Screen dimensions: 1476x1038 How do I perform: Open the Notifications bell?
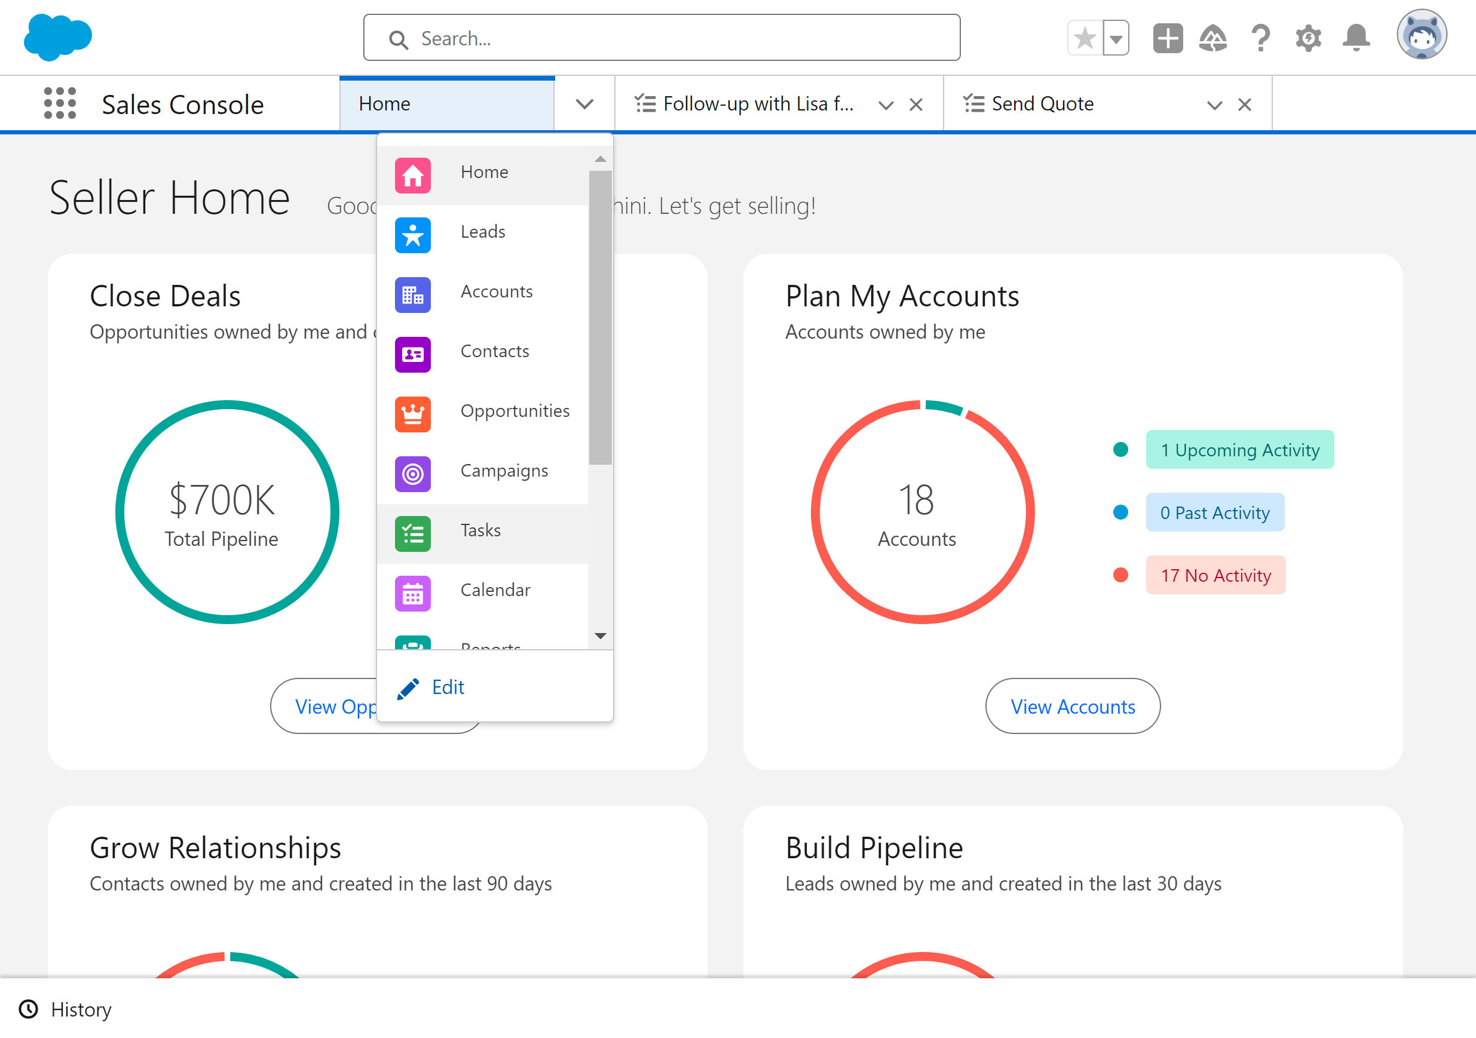[x=1356, y=39]
